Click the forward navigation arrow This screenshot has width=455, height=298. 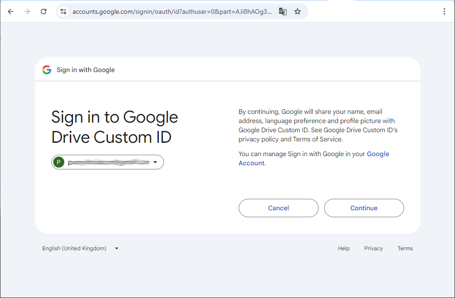(x=27, y=11)
